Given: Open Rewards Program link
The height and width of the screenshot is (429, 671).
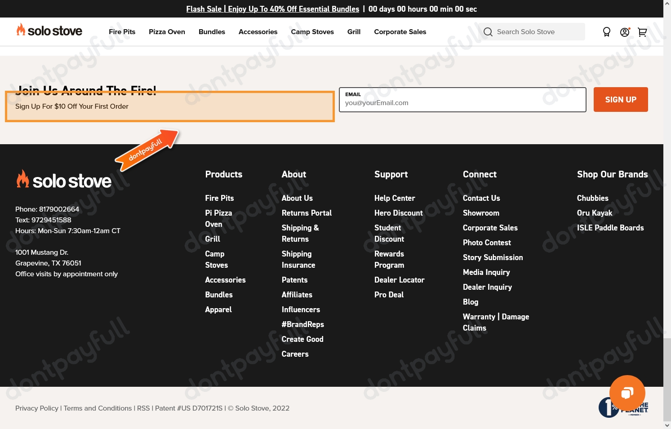Looking at the screenshot, I should (x=389, y=260).
